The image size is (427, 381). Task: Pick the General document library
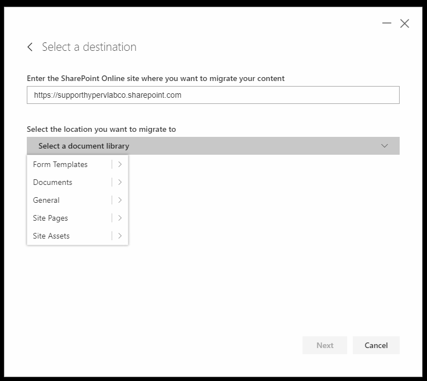pos(46,200)
